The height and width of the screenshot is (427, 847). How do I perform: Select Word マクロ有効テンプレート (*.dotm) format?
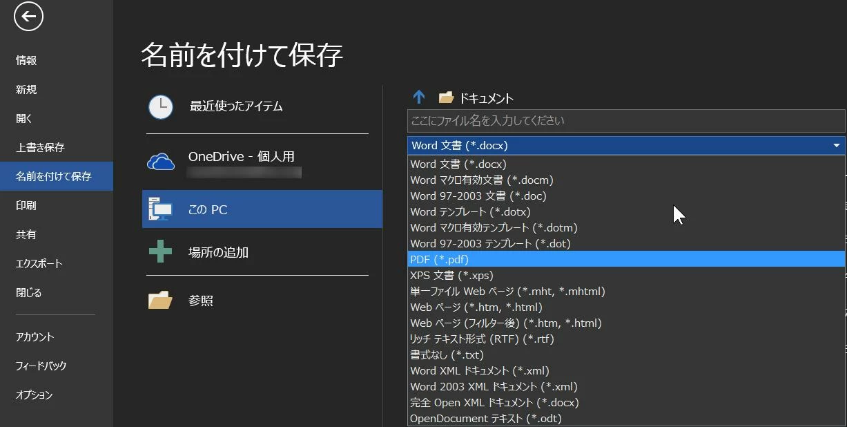pos(626,227)
